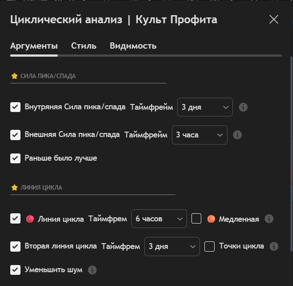The width and height of the screenshot is (293, 286).
Task: Enable the Медленная checkbox
Action: pyautogui.click(x=197, y=219)
